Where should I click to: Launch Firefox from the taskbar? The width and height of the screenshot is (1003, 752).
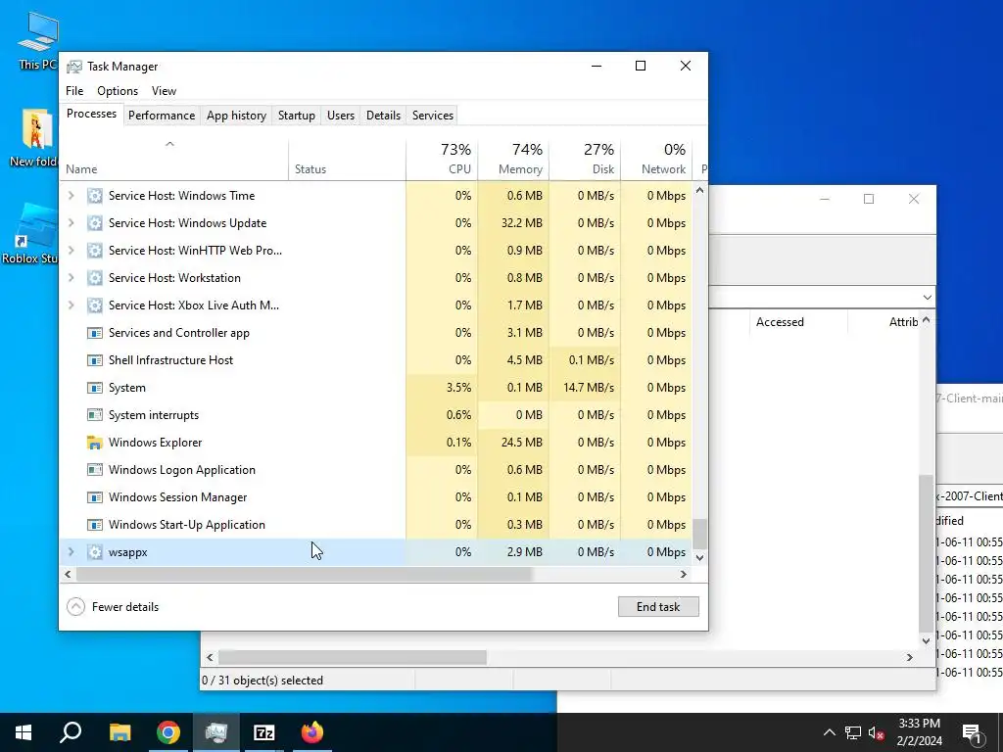point(312,732)
